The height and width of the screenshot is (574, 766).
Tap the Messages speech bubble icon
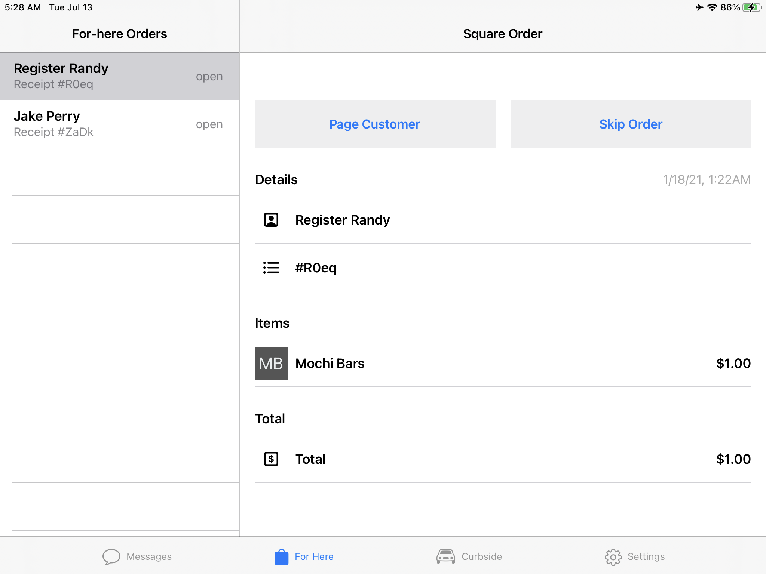click(x=111, y=557)
